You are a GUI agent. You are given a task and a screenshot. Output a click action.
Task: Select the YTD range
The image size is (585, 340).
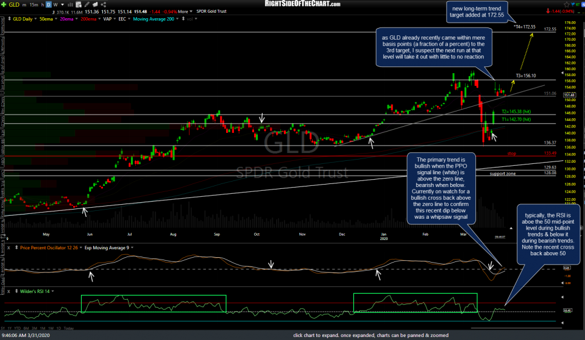17,328
